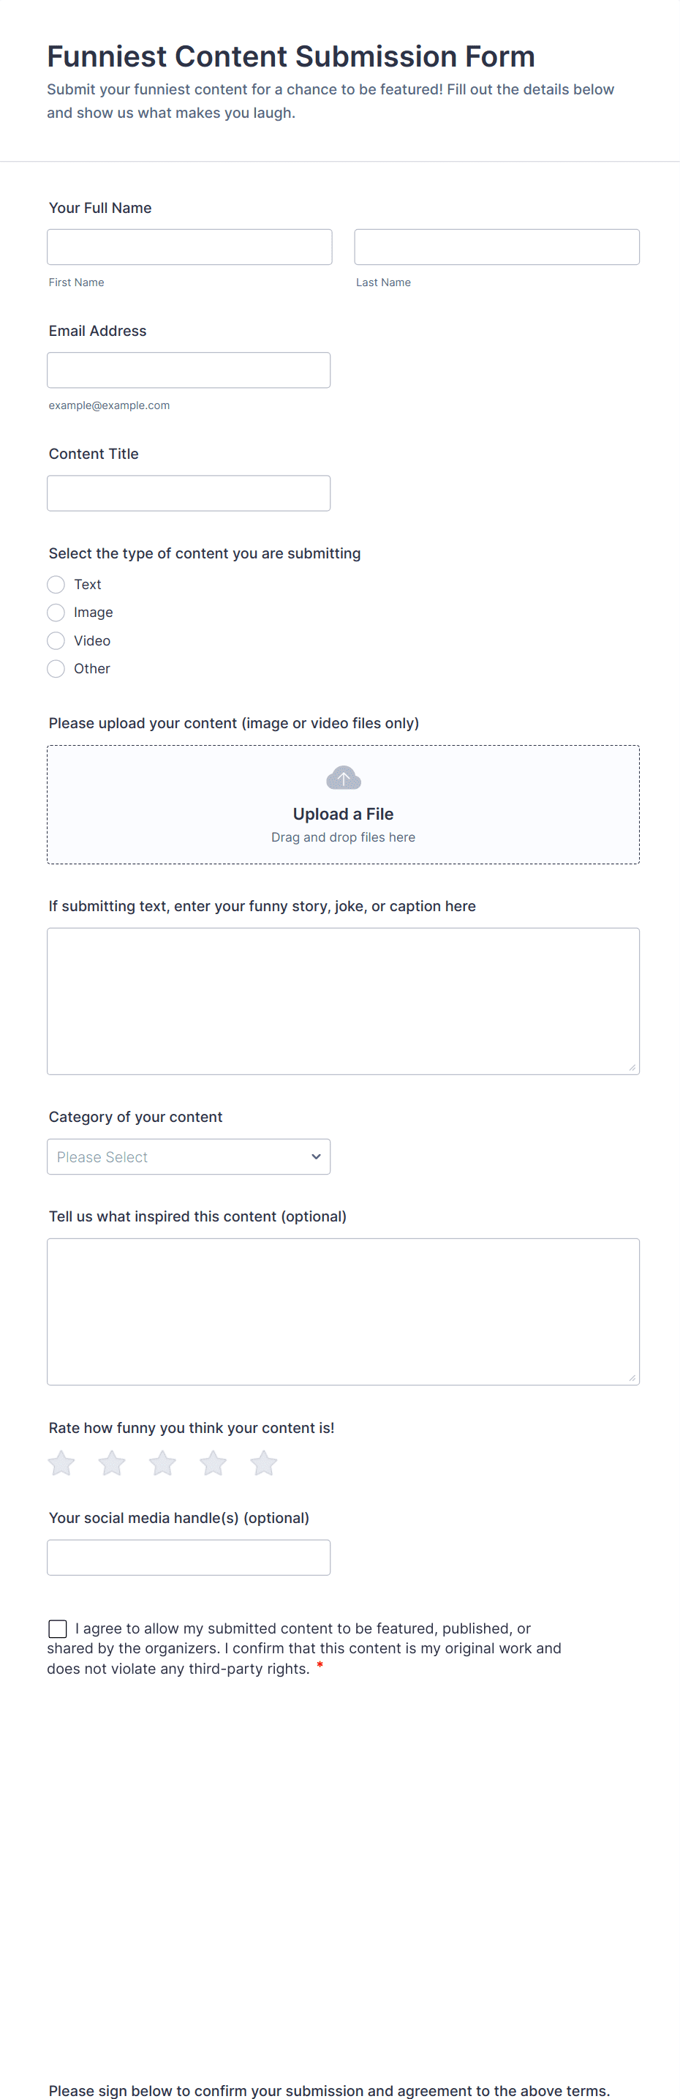Image resolution: width=680 pixels, height=2099 pixels.
Task: Click the First Name input field
Action: tap(190, 247)
